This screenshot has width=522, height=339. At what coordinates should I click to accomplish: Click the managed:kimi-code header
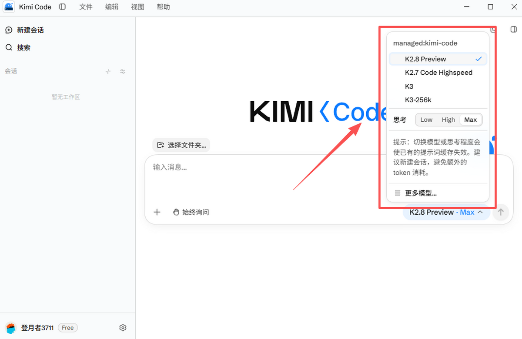pyautogui.click(x=425, y=43)
